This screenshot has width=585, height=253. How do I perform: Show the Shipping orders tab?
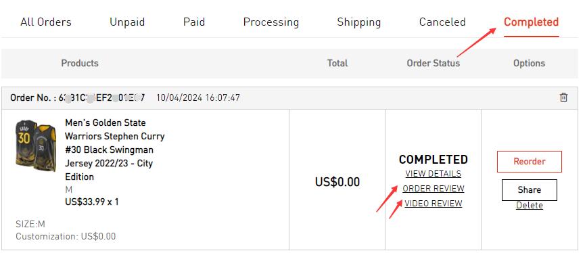359,22
